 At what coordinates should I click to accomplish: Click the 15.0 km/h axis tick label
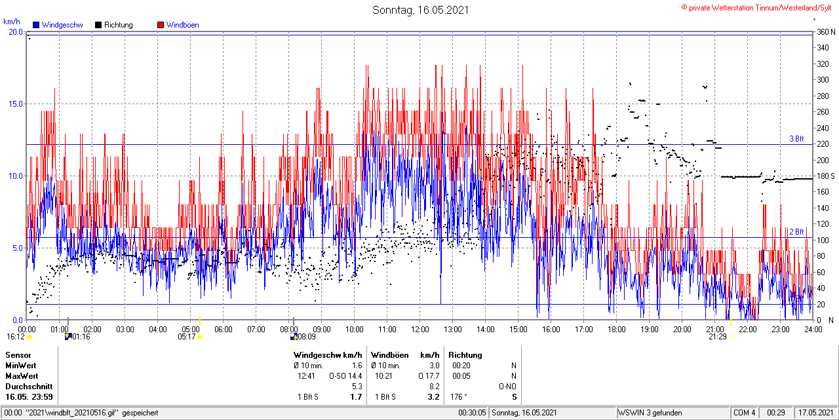point(15,104)
